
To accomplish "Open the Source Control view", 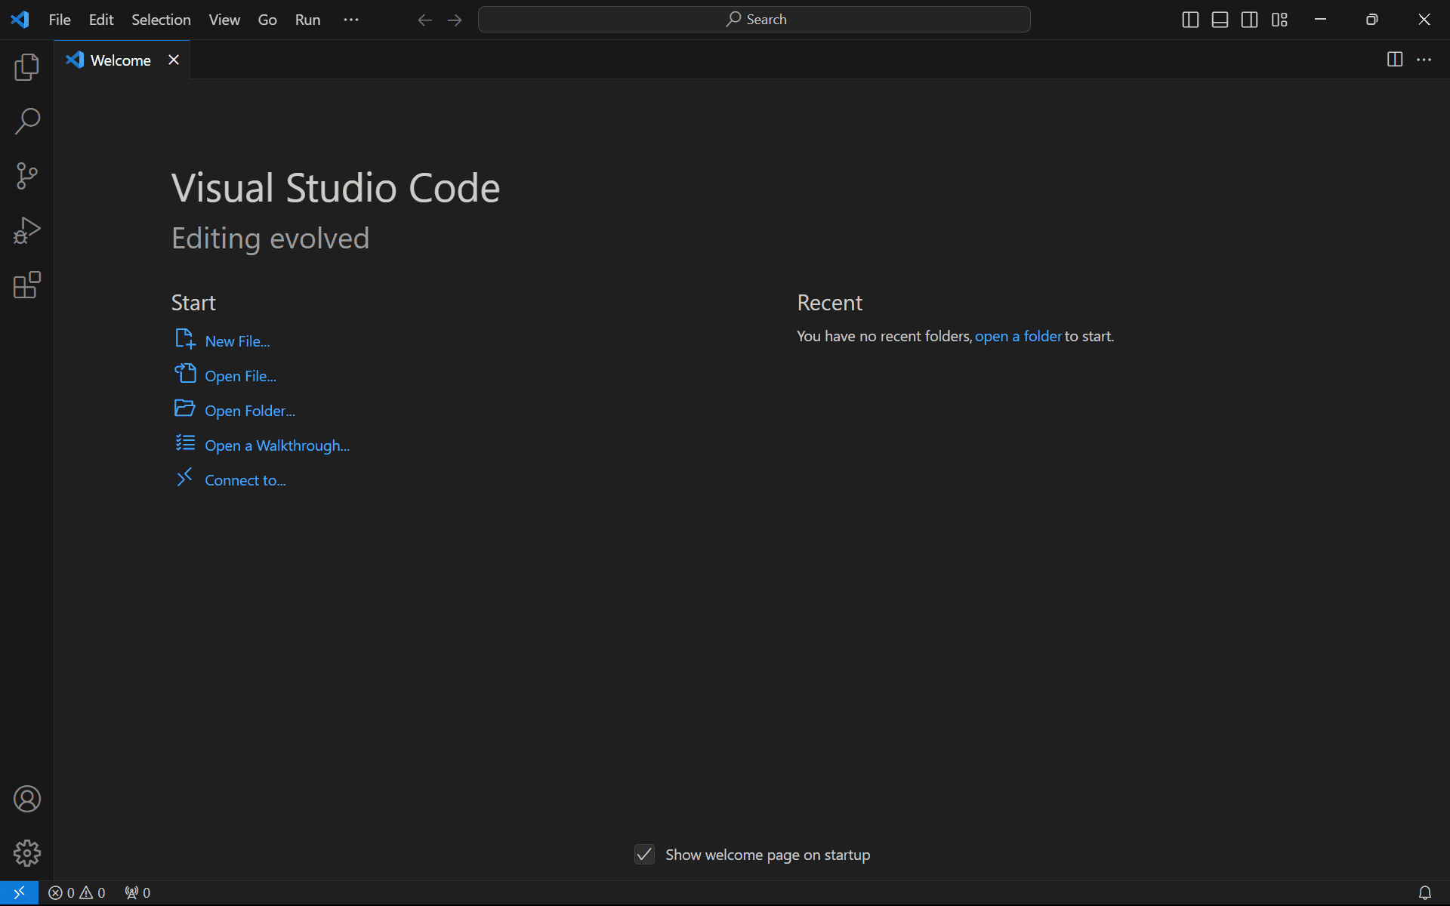I will point(26,175).
